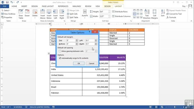Viewport: 194px width, 109px height.
Task: Open Customize Quick Access Toolbar dropdown
Action: pos(21,2)
